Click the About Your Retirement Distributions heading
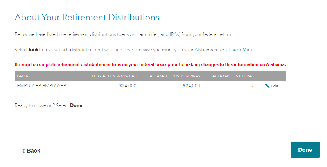This screenshot has width=327, height=167. tap(87, 18)
